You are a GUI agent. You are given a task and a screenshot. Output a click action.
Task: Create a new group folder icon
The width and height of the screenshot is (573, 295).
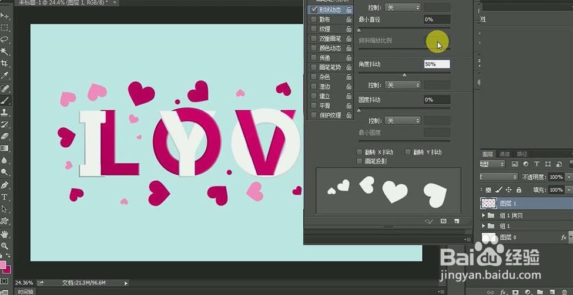tap(541, 292)
